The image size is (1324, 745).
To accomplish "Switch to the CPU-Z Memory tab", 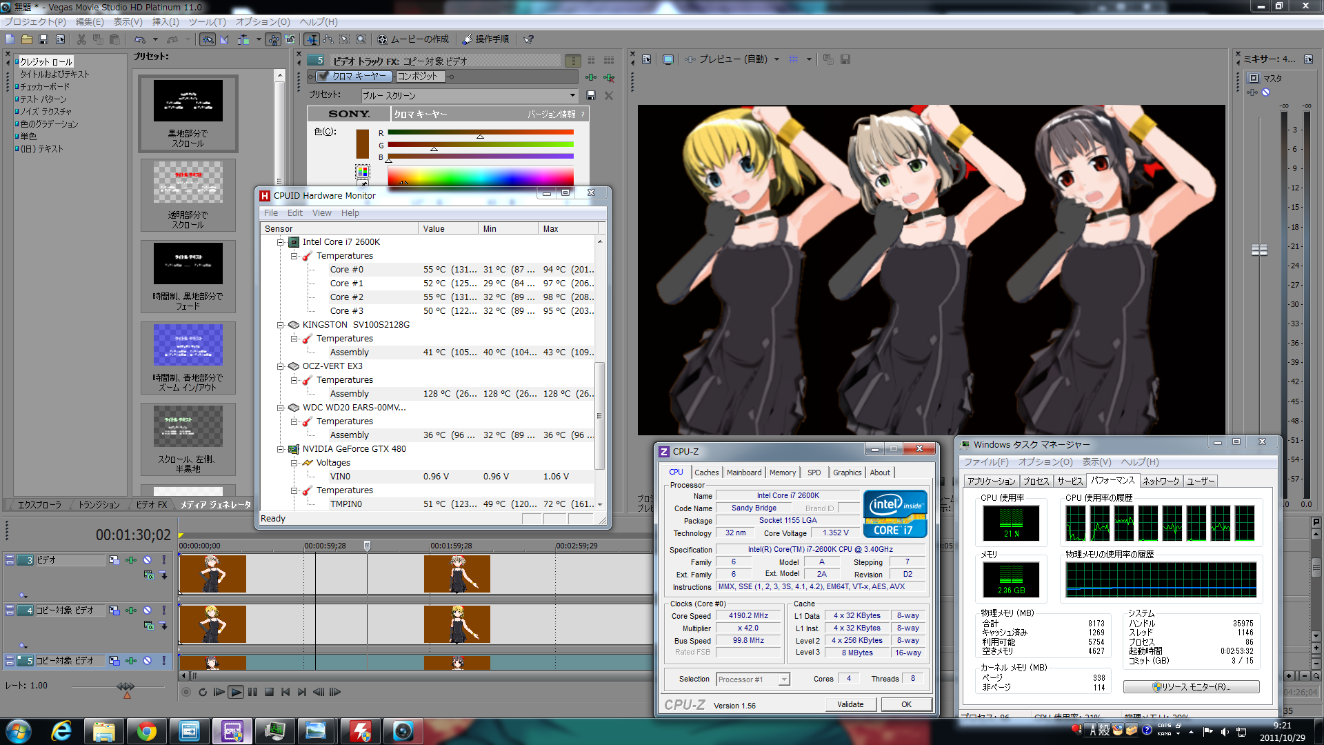I will [782, 473].
